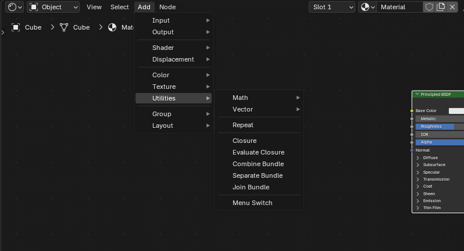Collapse the Principled BSDF node header arrow
The image size is (464, 251).
(x=417, y=94)
